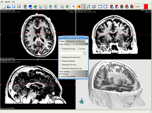Screen dimensions: 152x113
Task: Click the gray brain open image icon
Action: 26,7
